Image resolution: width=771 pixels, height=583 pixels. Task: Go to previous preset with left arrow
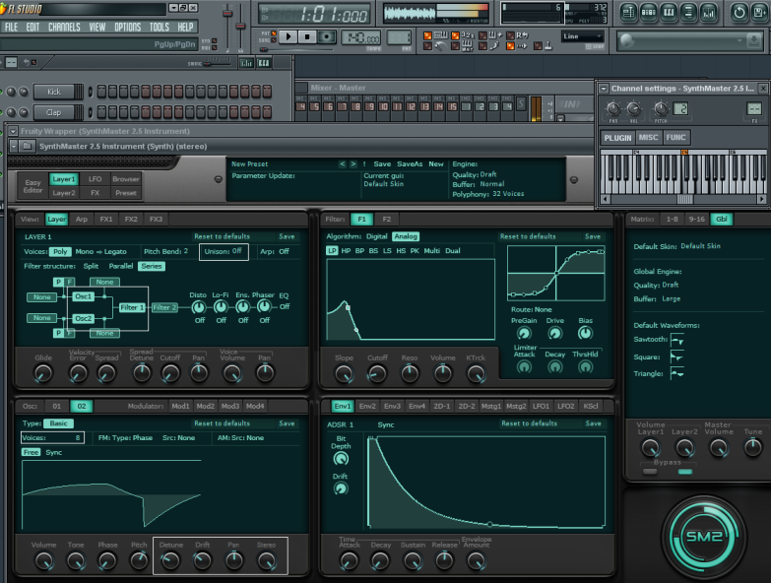point(343,164)
